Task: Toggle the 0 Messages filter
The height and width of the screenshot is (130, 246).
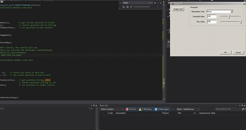Action: click(162, 109)
